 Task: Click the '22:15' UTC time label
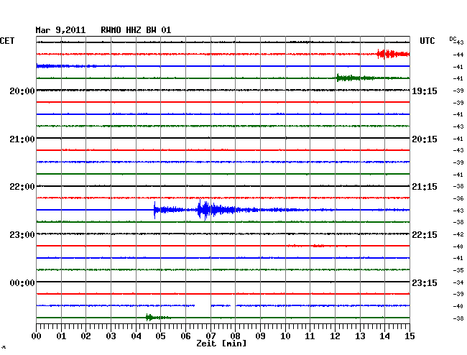425,235
